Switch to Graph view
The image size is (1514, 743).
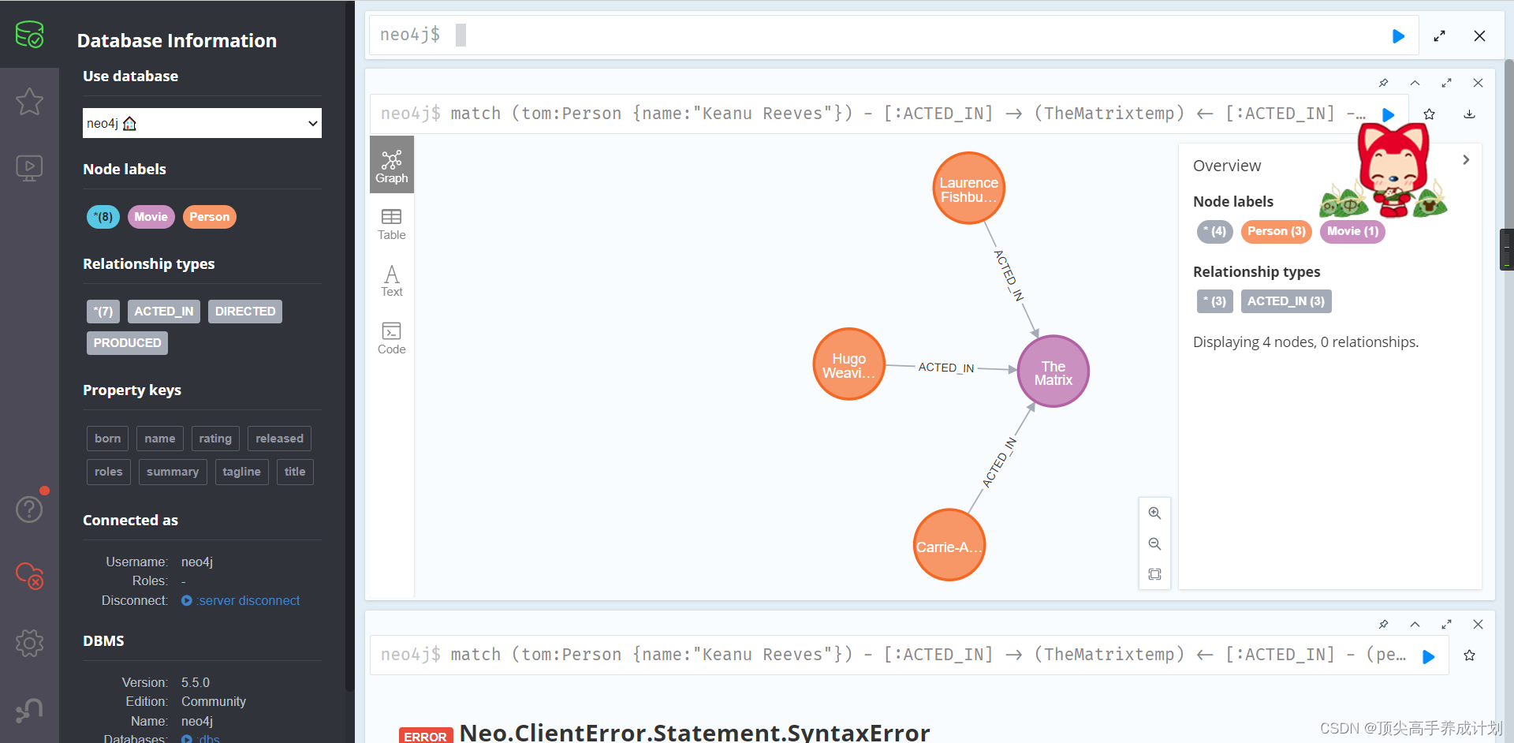tap(392, 166)
